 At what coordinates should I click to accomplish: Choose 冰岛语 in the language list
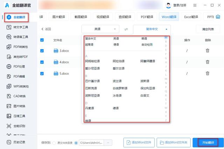(117, 96)
